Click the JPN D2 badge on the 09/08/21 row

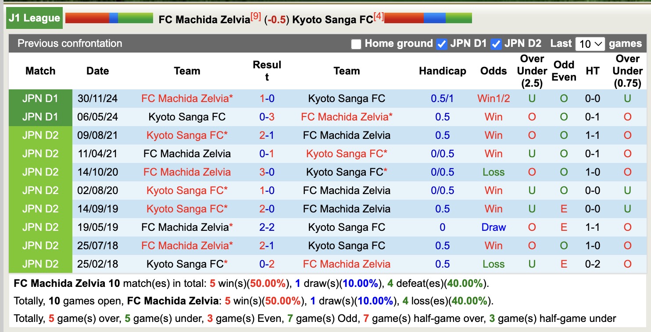point(40,135)
